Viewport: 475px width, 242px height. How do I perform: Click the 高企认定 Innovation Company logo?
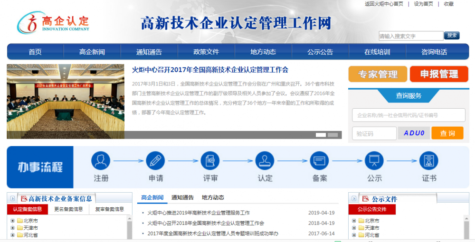tap(53, 23)
